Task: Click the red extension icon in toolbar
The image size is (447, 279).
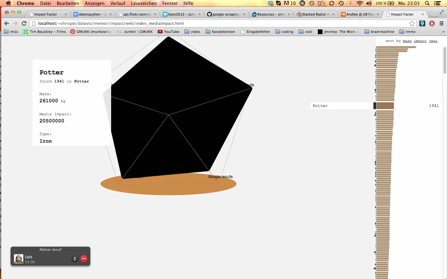Action: tap(432, 23)
